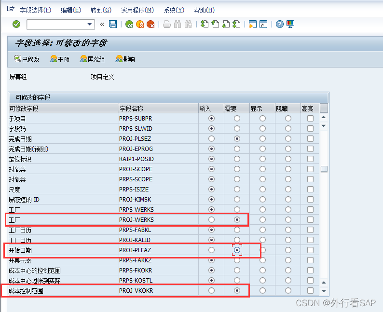
Task: Open the 字段选择(F) menu
Action: pos(35,10)
